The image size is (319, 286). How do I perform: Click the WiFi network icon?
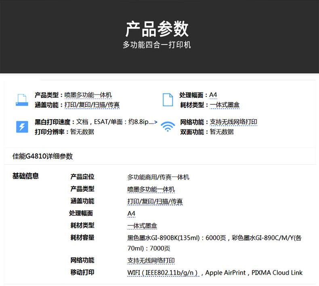pyautogui.click(x=168, y=126)
